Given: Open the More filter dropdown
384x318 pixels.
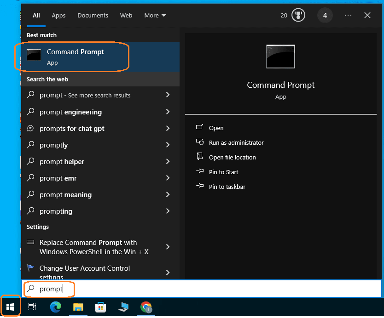Looking at the screenshot, I should [155, 15].
